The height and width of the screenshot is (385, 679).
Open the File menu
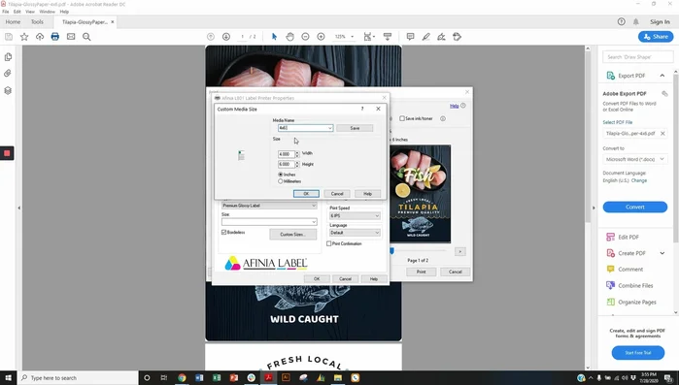(5, 12)
